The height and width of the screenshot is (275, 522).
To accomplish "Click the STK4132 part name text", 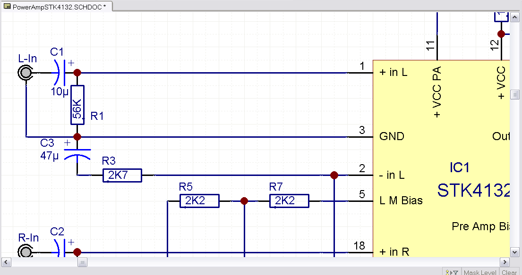I will 473,191.
